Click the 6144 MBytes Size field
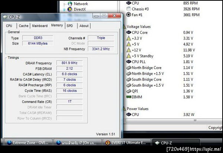 pos(38,43)
